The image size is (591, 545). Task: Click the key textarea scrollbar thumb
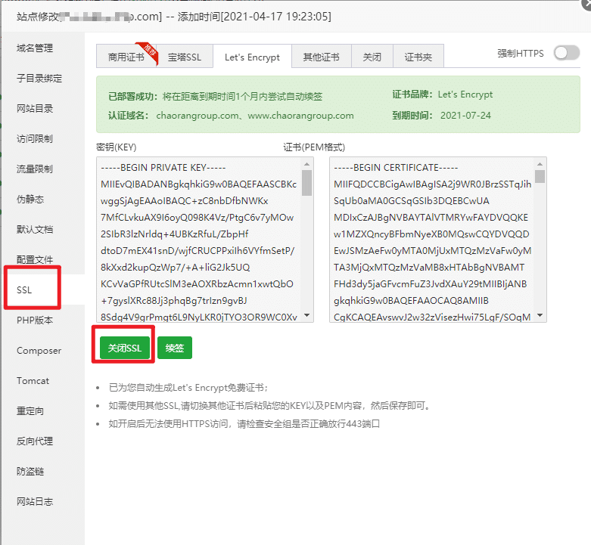point(306,183)
